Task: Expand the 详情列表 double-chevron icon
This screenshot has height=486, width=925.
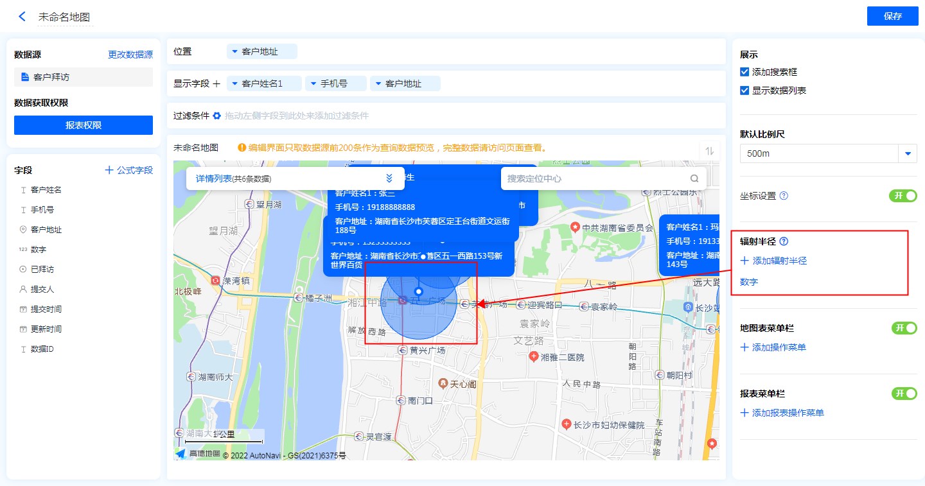Action: 389,178
